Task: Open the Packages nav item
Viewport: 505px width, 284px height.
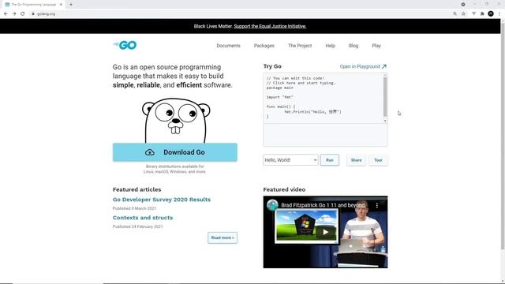Action: click(x=264, y=46)
